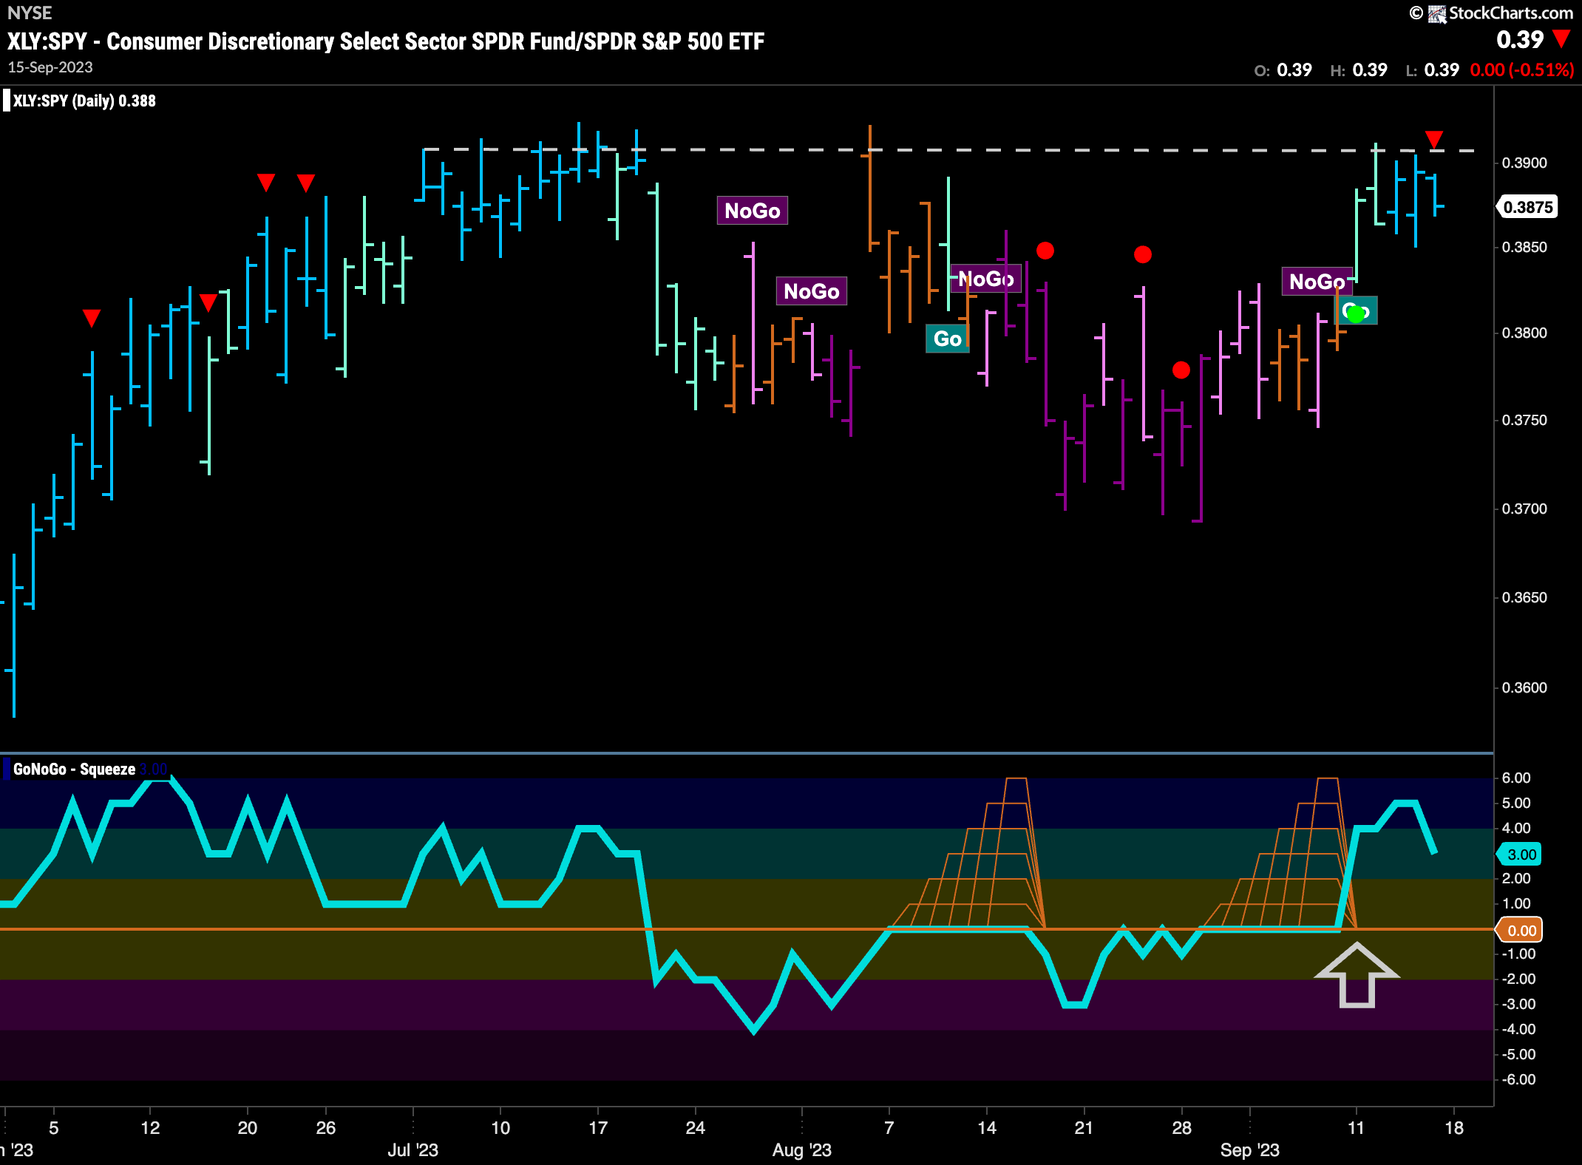Click the 0.3850 price axis label
This screenshot has height=1165, width=1582.
1524,247
